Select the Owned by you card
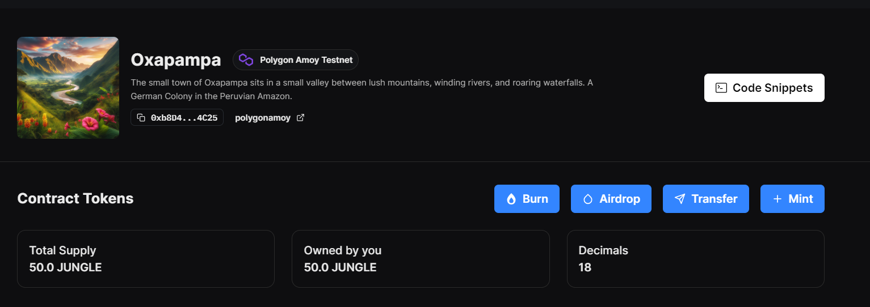 tap(421, 259)
